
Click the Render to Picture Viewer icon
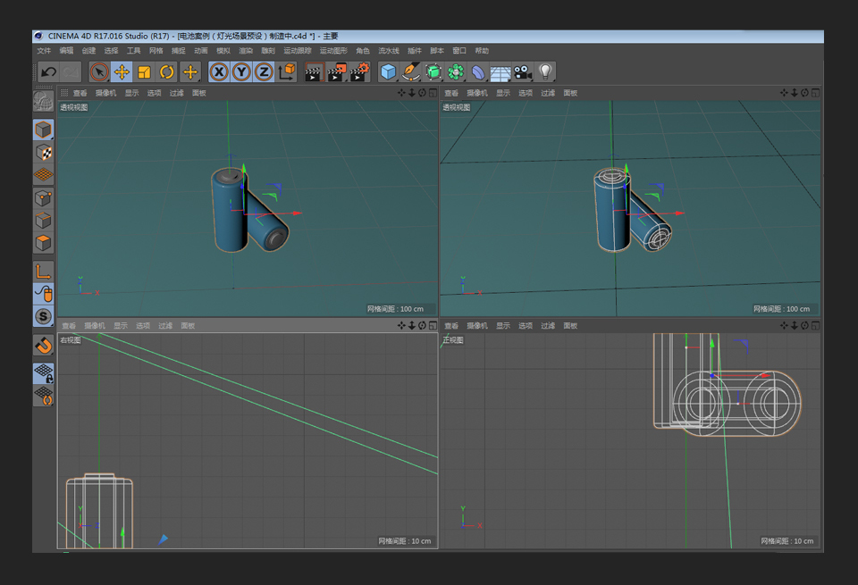tap(338, 72)
